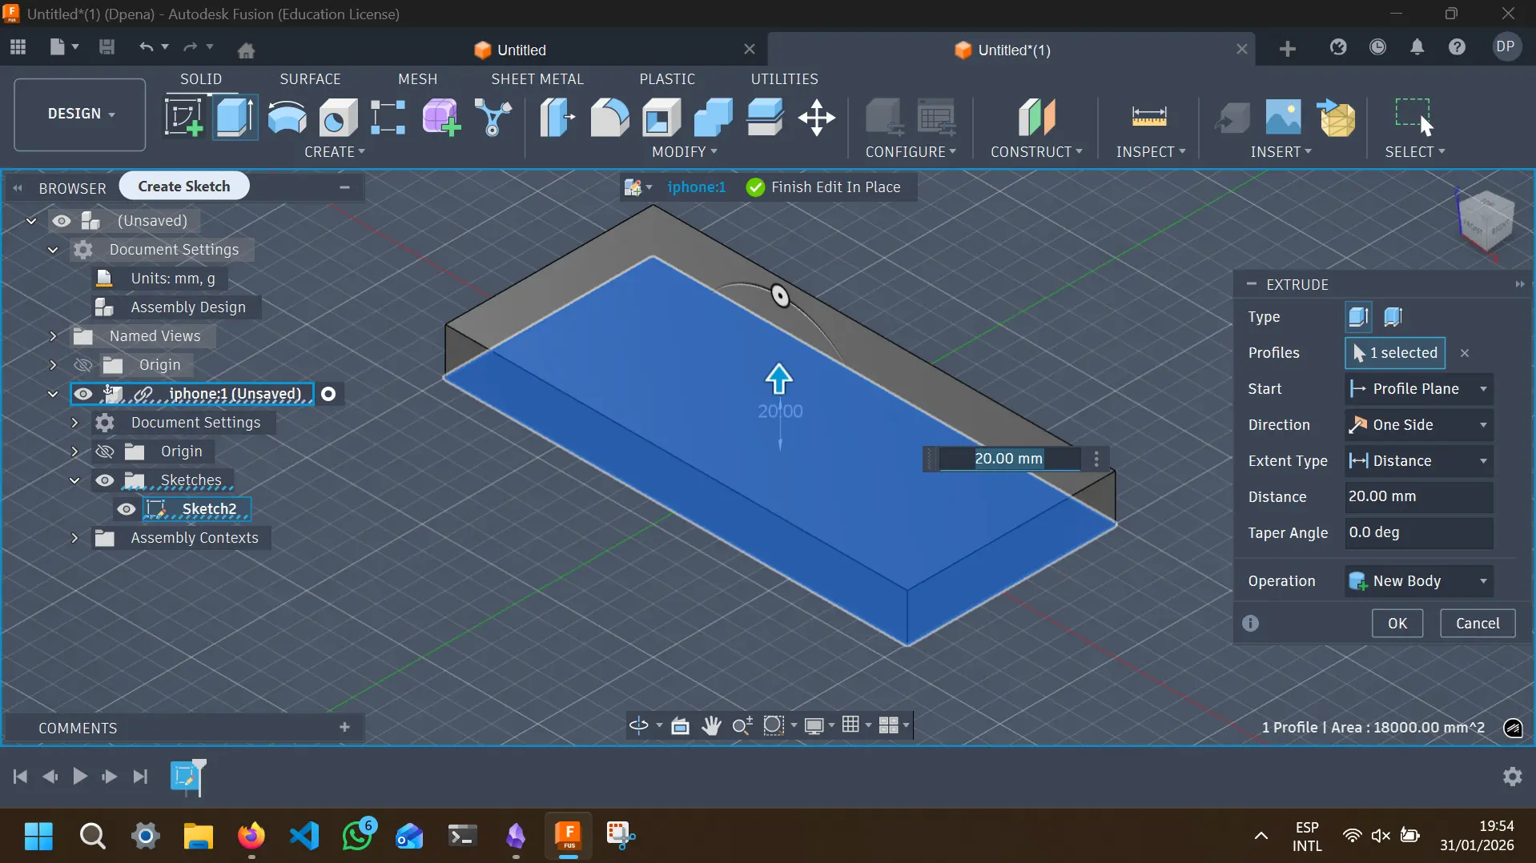Open the SHEET METAL tab
This screenshot has width=1536, height=863.
(537, 78)
